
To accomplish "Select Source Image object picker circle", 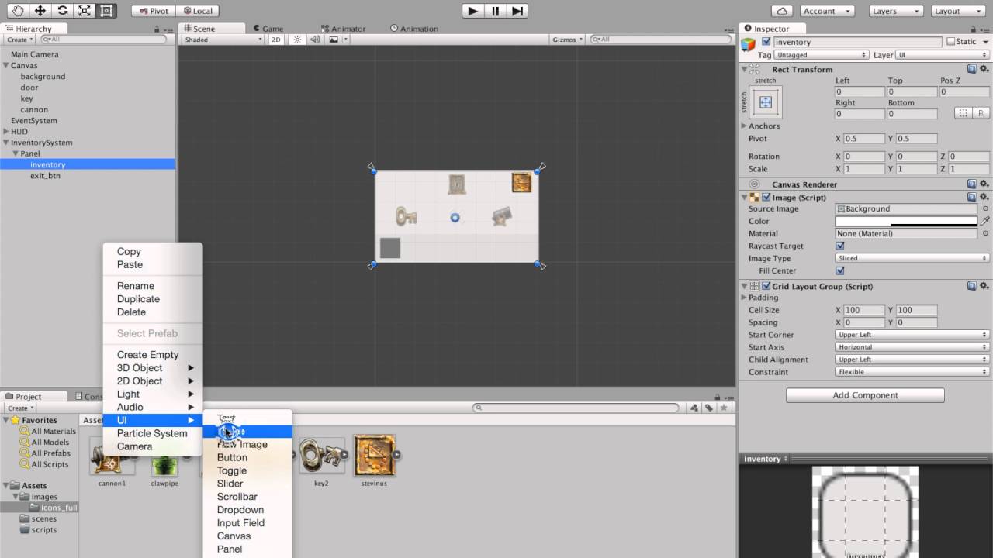I will point(985,208).
